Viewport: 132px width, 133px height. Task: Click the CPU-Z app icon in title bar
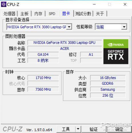pos(4,4)
